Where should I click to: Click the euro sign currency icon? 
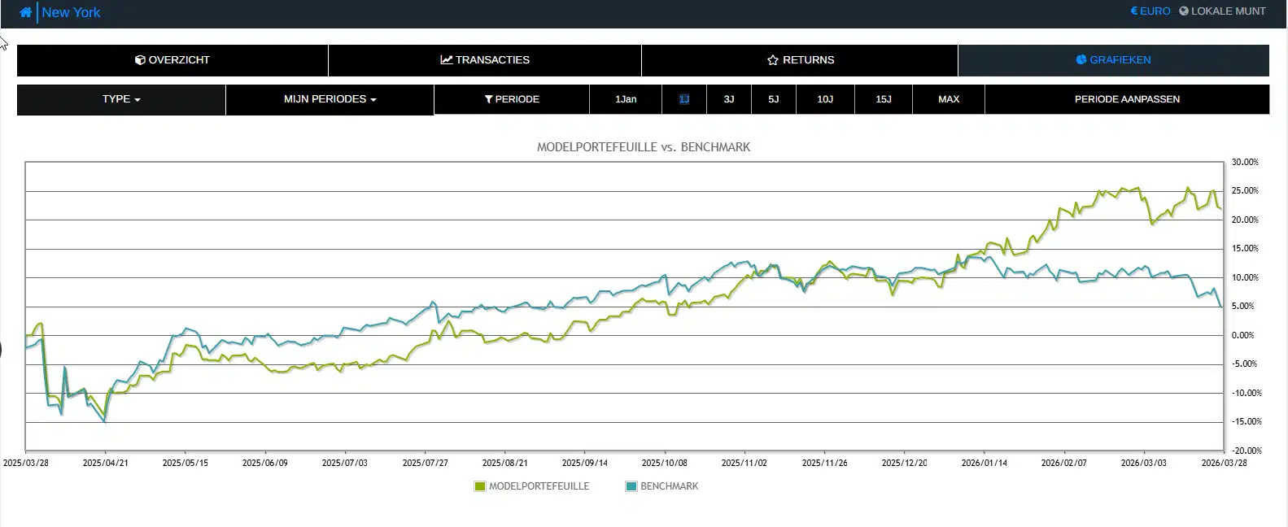point(1134,11)
